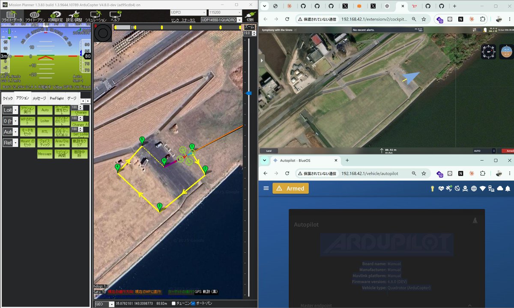Open Extensions puzzle icon in Autopilot browser
The image size is (514, 308).
point(483,173)
